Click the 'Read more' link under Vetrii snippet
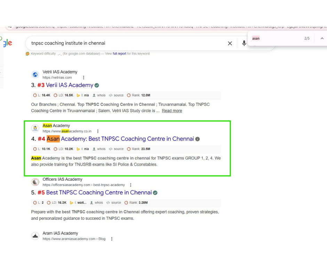327x268 pixels. 172,111
